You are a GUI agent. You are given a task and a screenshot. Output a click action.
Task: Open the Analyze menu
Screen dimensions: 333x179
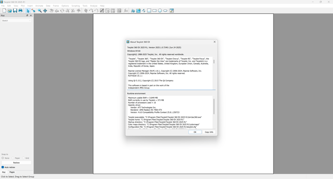click(94, 6)
